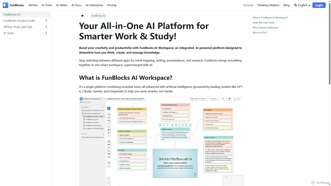Viewport: 331px width, 186px height.
Task: Click the Share Your Creations node header
Action: click(132, 131)
